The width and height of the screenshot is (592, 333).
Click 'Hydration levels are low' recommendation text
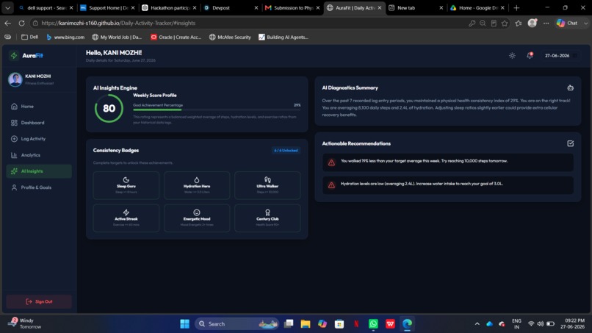(x=422, y=184)
